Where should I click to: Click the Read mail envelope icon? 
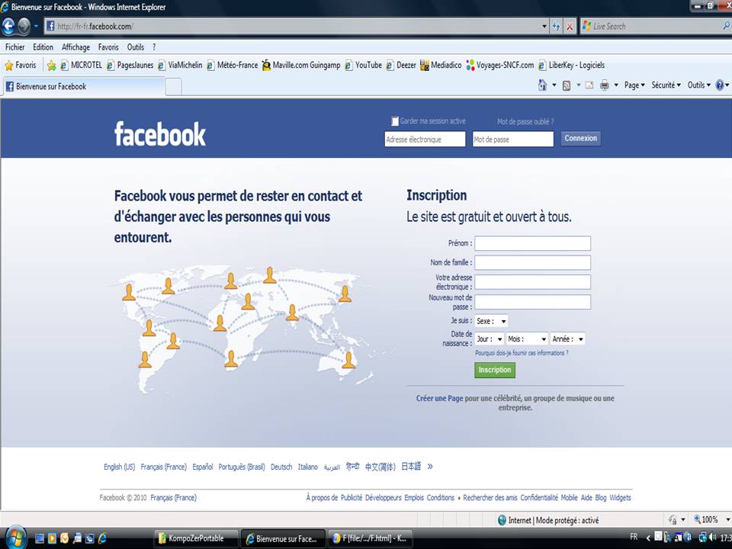tap(589, 85)
